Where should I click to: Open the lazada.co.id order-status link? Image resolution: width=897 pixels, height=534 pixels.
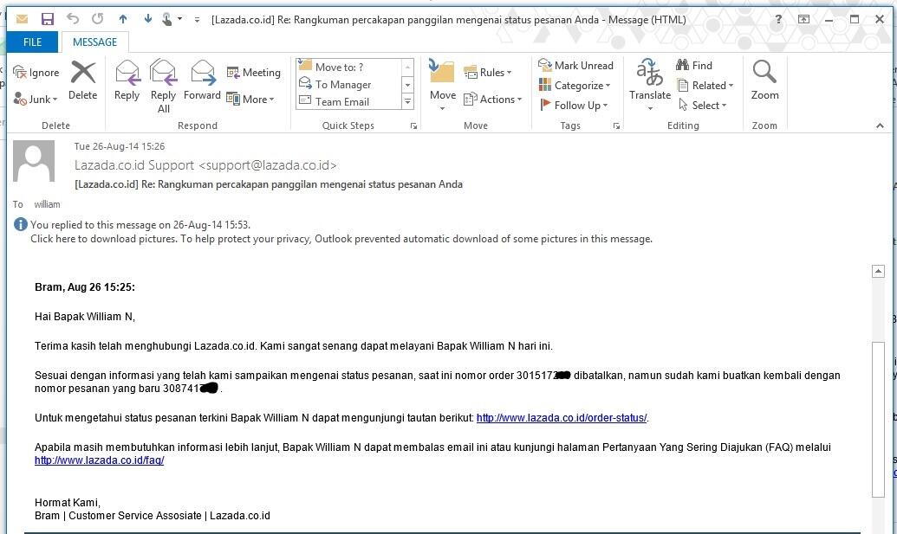click(562, 418)
